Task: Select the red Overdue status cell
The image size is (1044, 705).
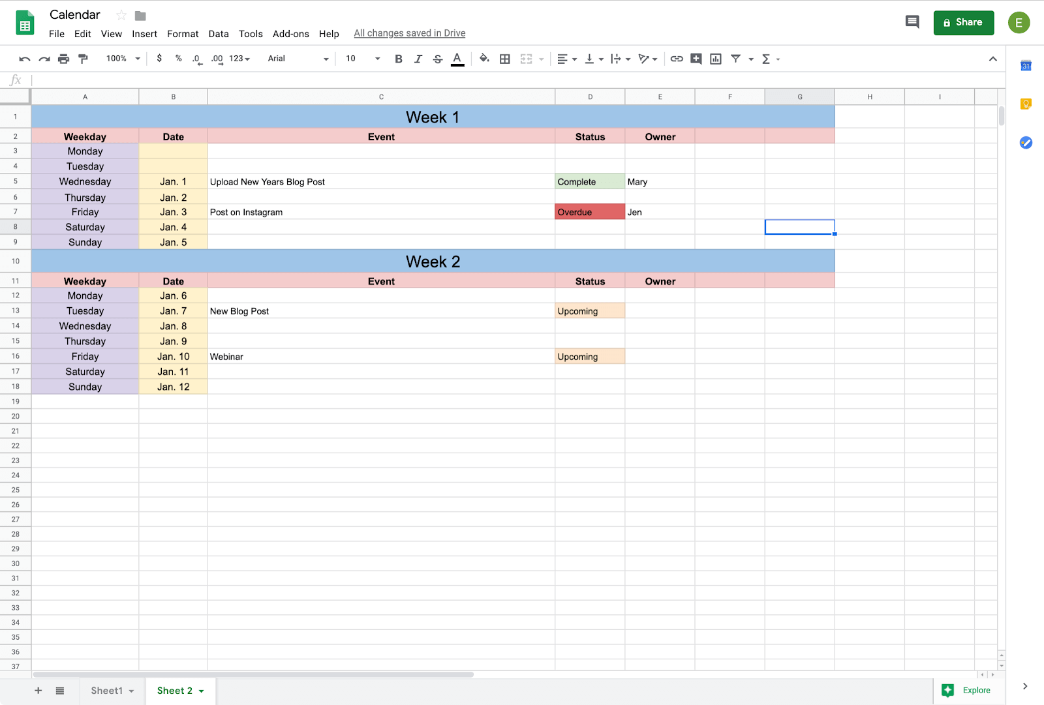Action: [x=590, y=212]
